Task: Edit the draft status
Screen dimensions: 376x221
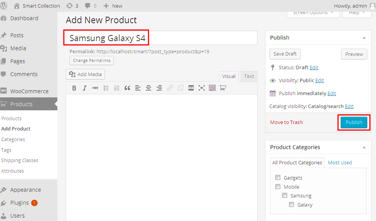Action: [x=314, y=67]
